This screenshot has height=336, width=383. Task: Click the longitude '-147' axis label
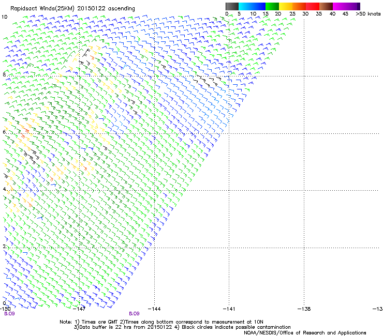pos(79,309)
